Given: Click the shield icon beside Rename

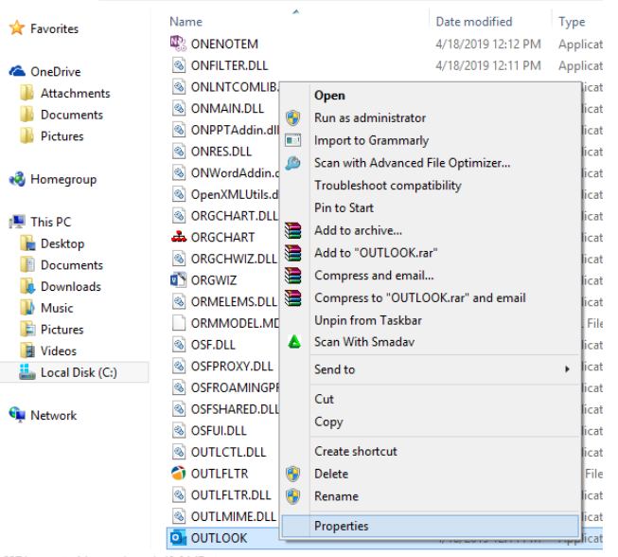Looking at the screenshot, I should pyautogui.click(x=293, y=496).
